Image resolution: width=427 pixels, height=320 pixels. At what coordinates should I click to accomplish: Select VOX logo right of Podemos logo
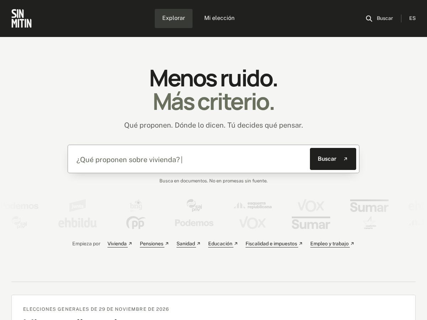[x=253, y=223]
